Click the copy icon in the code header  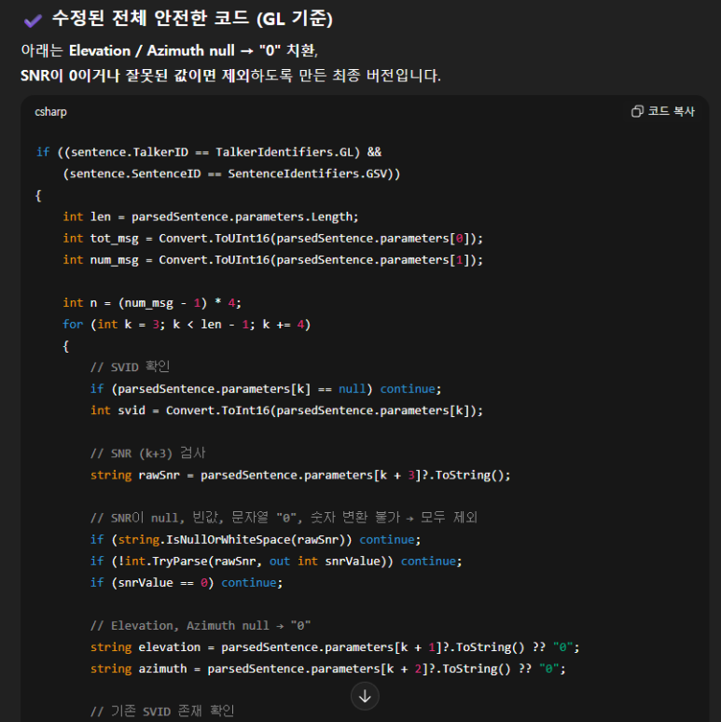click(637, 111)
